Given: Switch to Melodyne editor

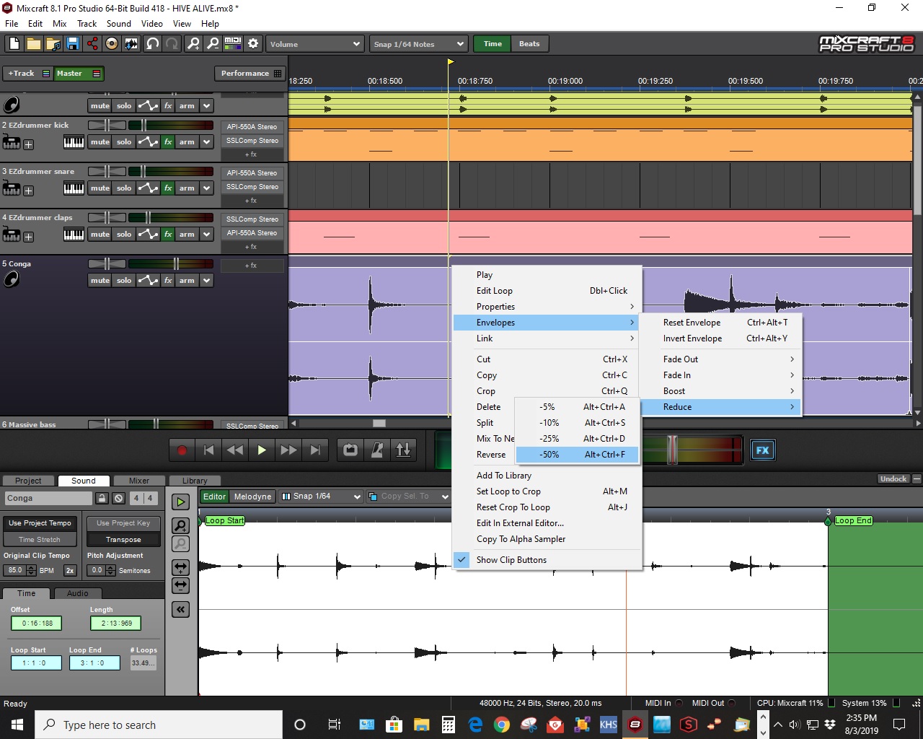Looking at the screenshot, I should (x=252, y=497).
